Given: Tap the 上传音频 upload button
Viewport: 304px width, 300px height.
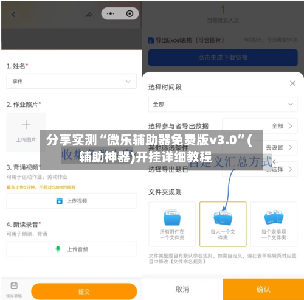Looking at the screenshot, I should coord(72,249).
